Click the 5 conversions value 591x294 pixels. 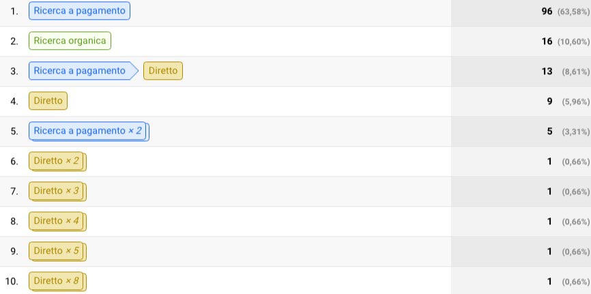[x=550, y=132]
